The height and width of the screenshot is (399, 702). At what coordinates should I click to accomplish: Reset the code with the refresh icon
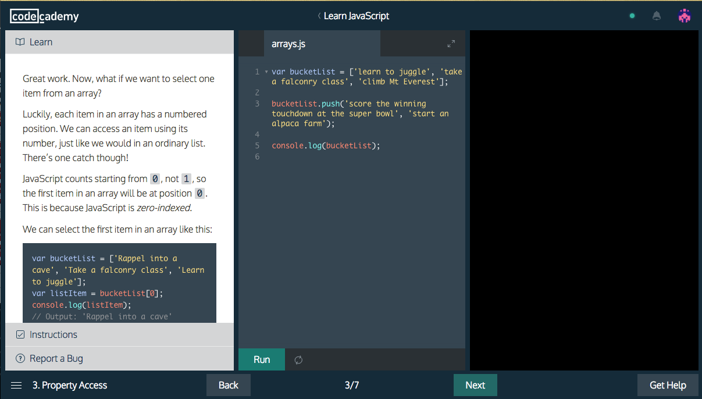pos(298,360)
